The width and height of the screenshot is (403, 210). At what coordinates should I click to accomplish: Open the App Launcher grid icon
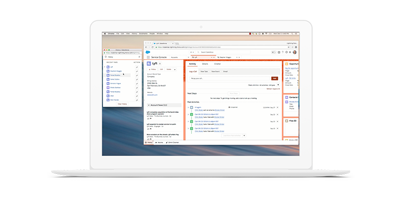click(148, 57)
